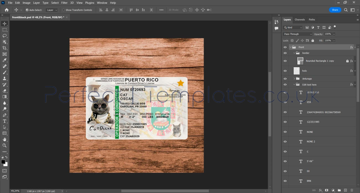The height and width of the screenshot is (193, 360).
Task: Select the Crop tool
Action: pyautogui.click(x=4, y=48)
